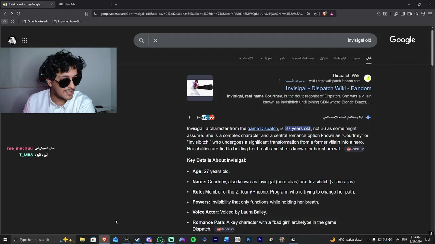Open Brave VPN shield icon
Image resolution: width=435 pixels, height=244 pixels.
click(x=423, y=14)
